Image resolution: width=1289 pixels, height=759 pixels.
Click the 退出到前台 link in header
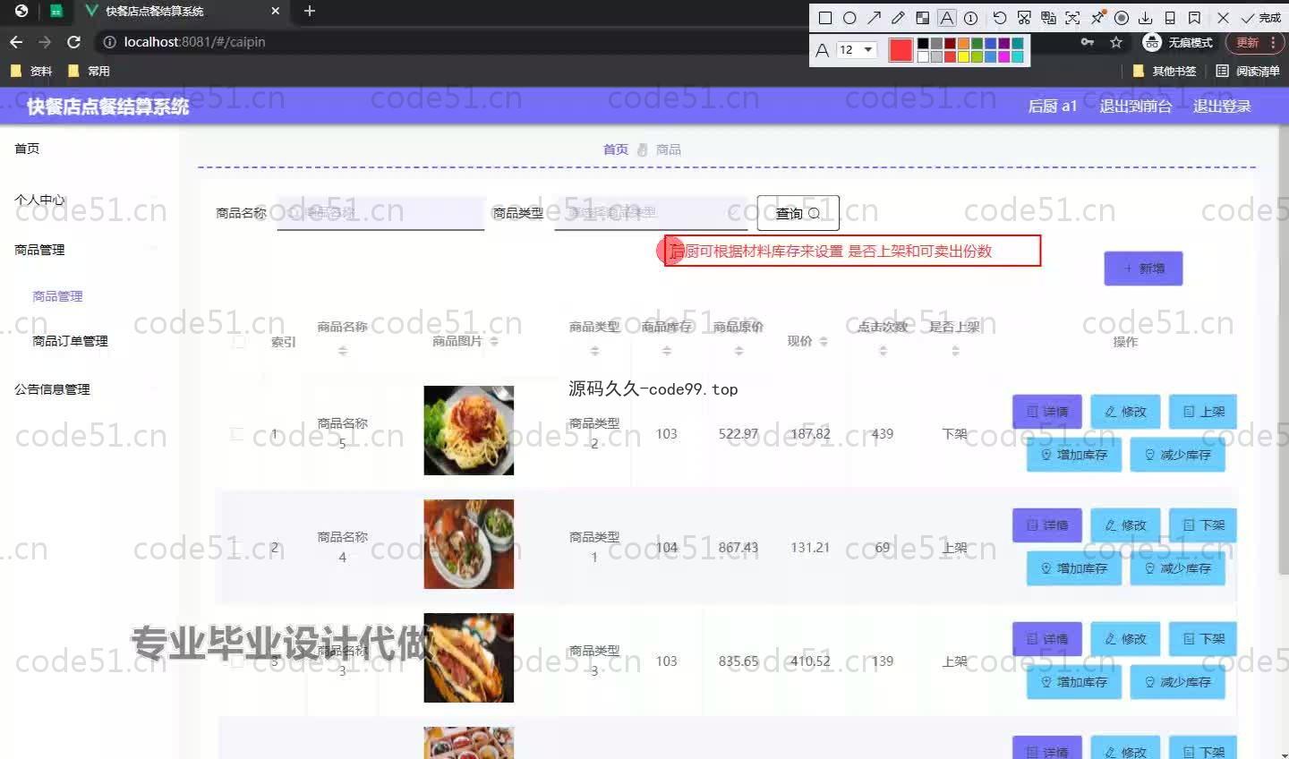click(1135, 106)
